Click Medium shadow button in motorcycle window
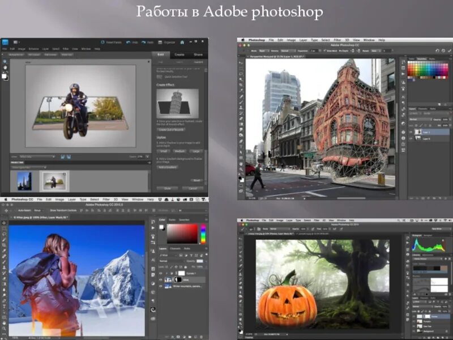The image size is (453, 340). click(180, 151)
